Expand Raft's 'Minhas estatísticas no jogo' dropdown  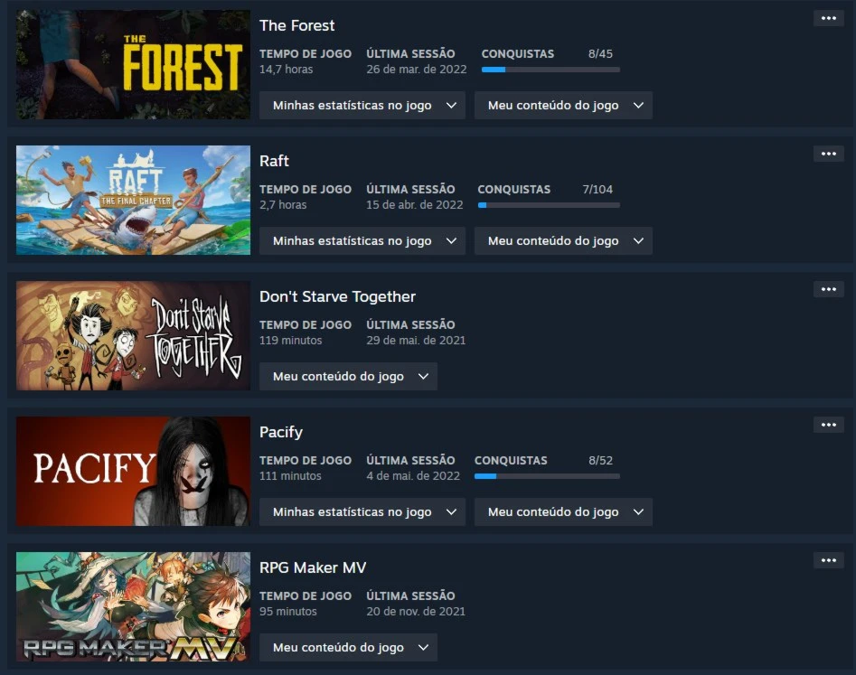coord(362,240)
